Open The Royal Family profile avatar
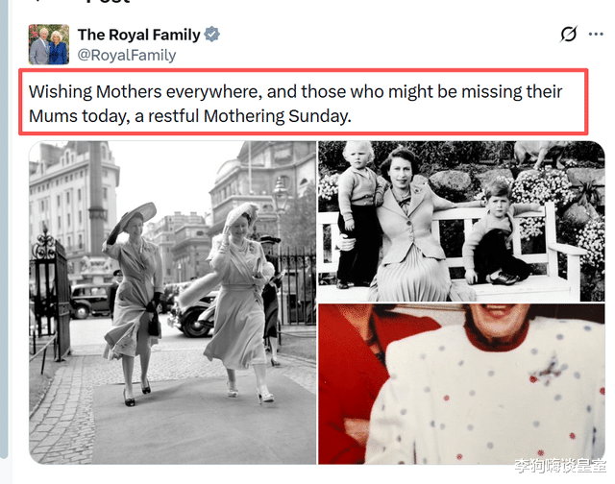 click(49, 44)
